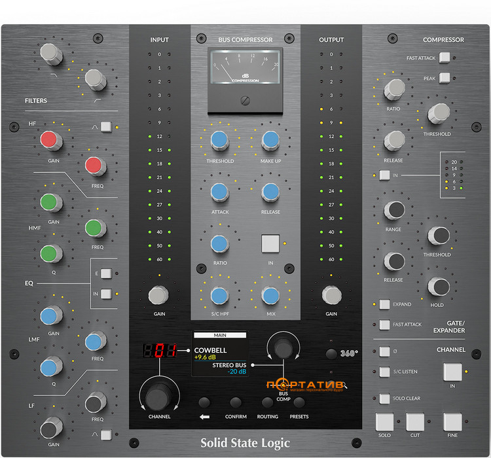Viewport: 491px width, 458px height.
Task: Click the bus compressor RELEASE knob
Action: click(270, 192)
